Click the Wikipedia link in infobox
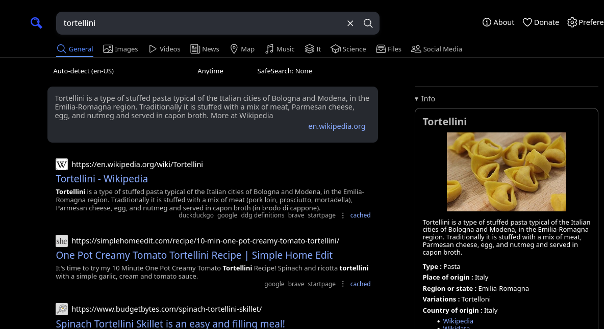 click(458, 321)
